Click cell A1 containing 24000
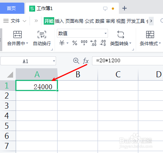The image size is (163, 153). [x=37, y=85]
